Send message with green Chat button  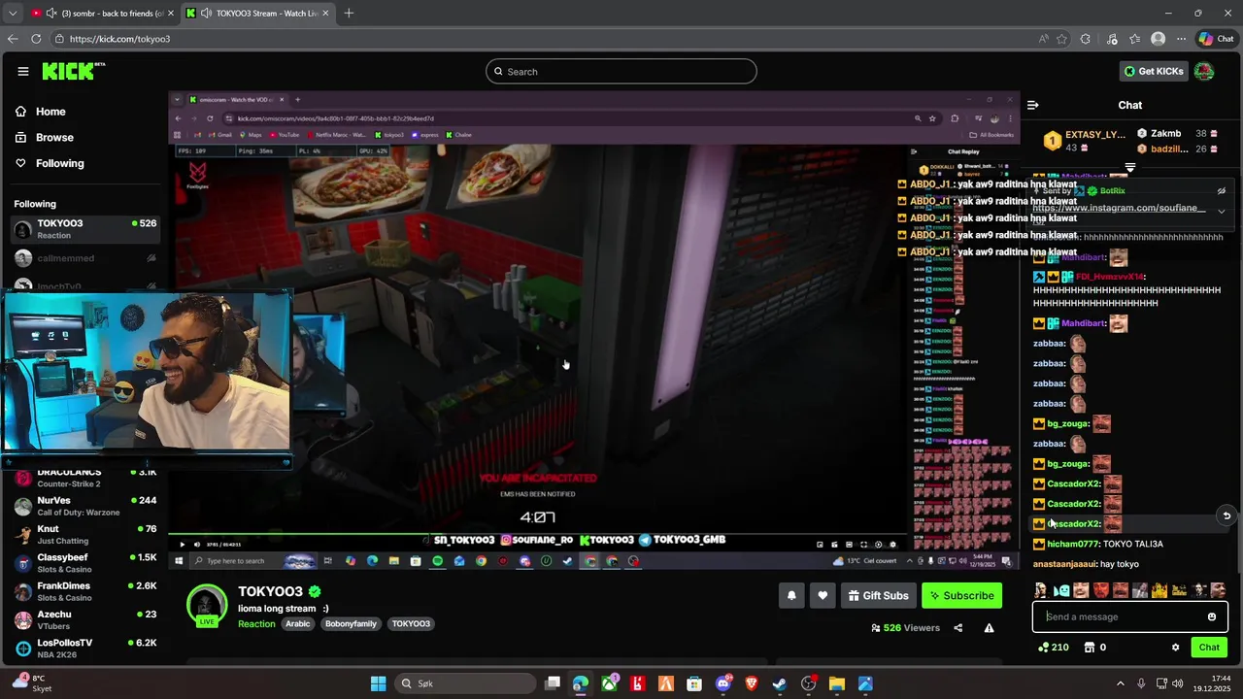(x=1209, y=648)
